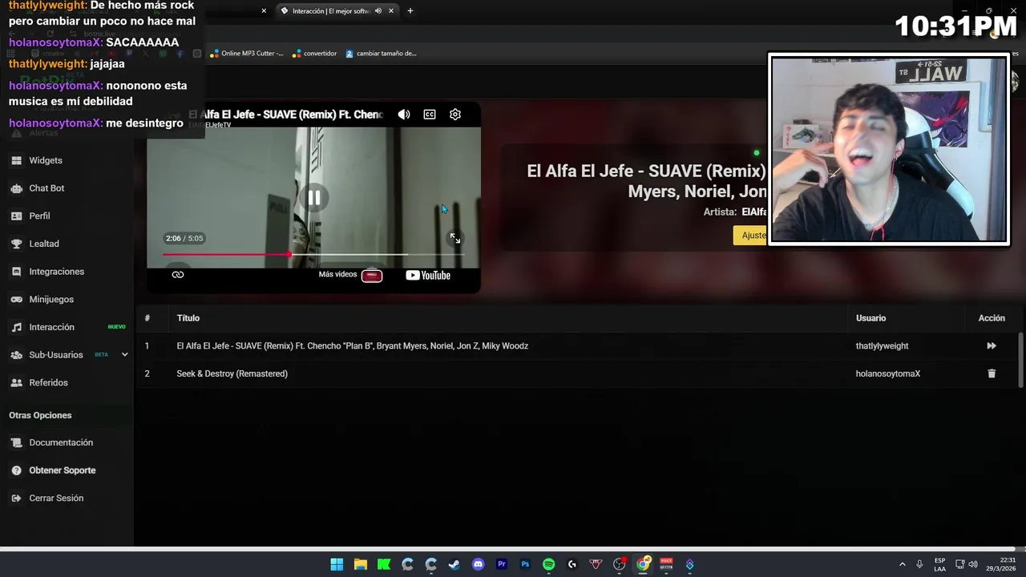Select Interacción menu item
Screen dimensions: 1026x577
point(51,327)
